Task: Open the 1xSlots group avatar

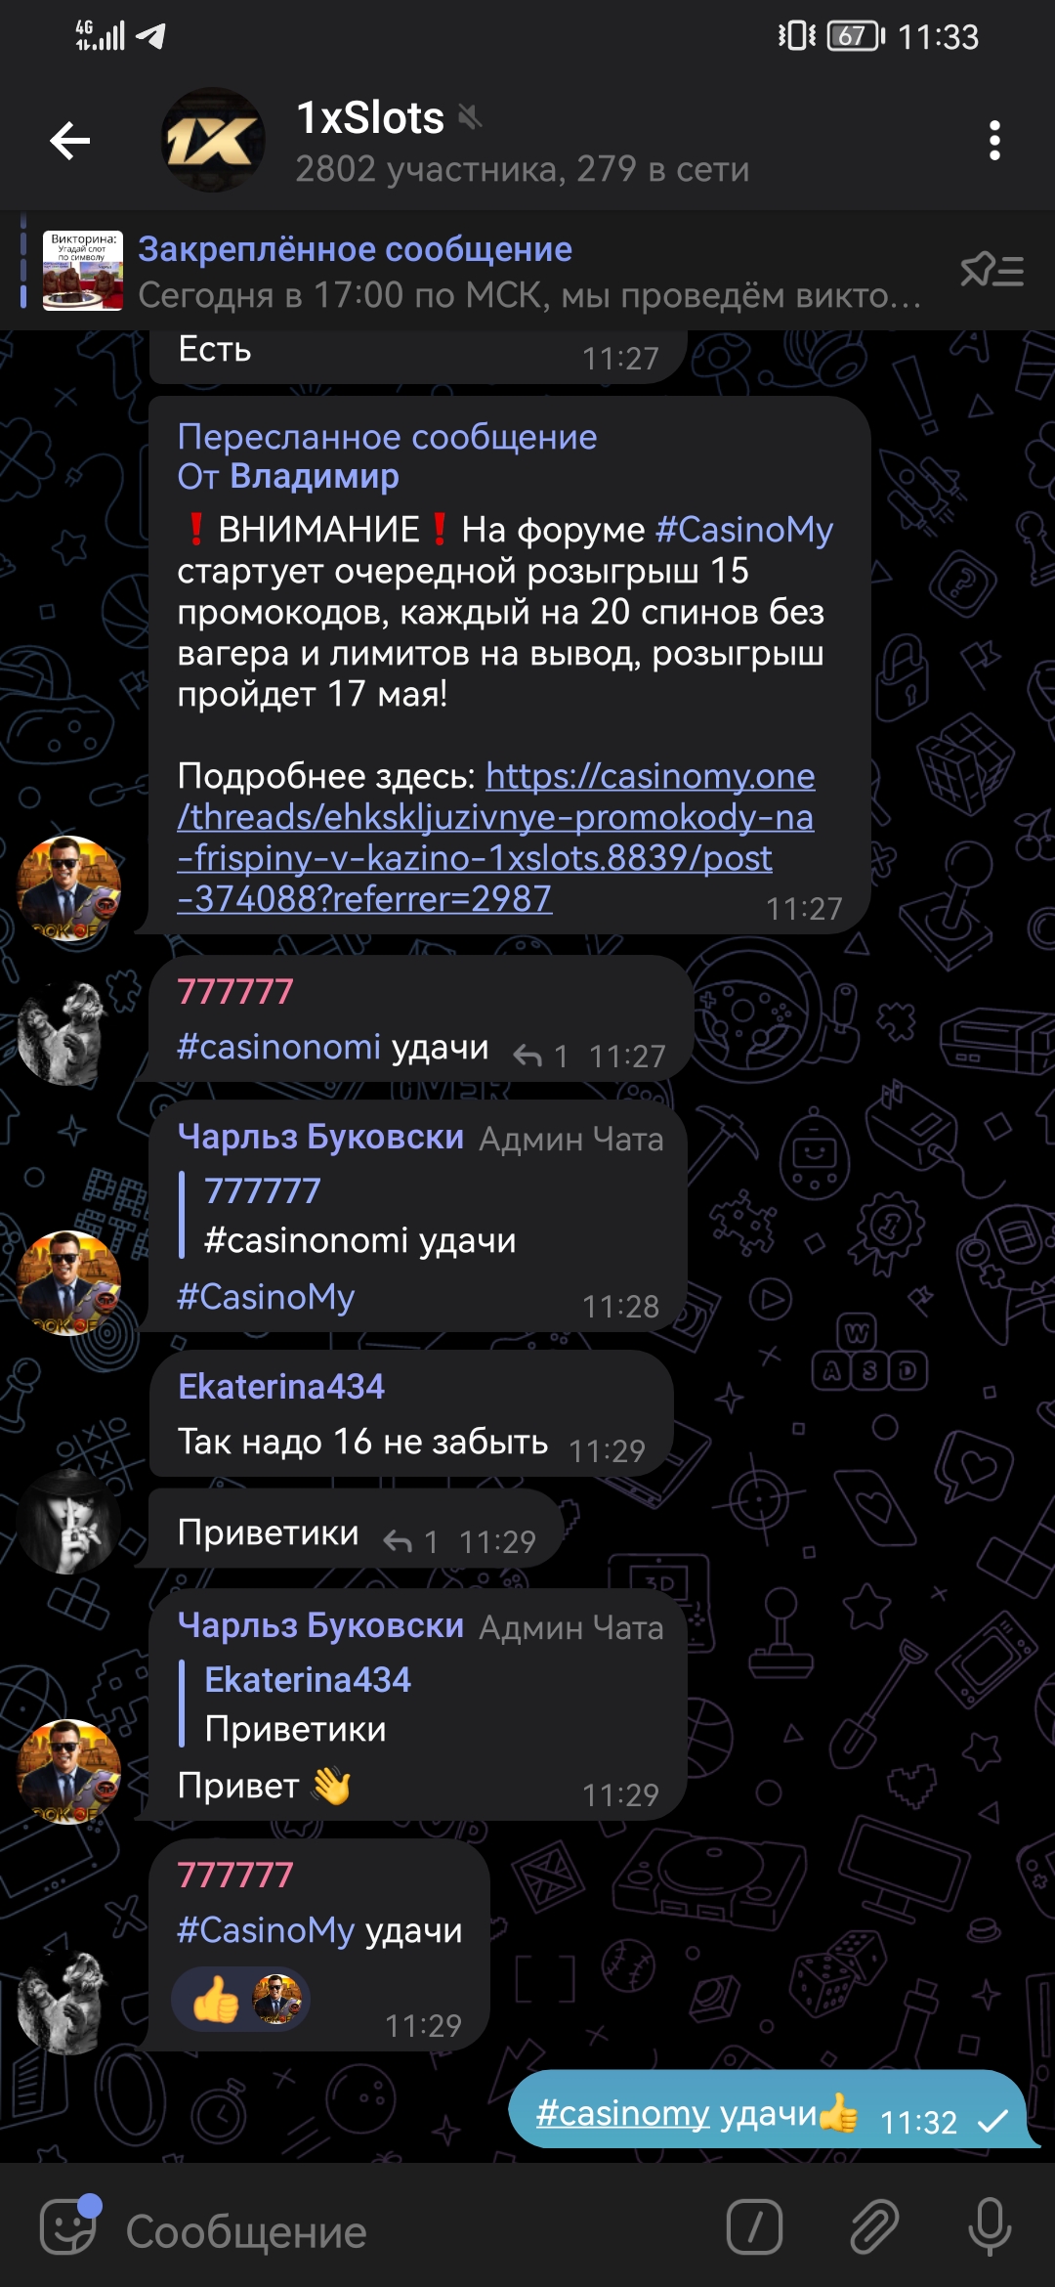Action: (213, 141)
